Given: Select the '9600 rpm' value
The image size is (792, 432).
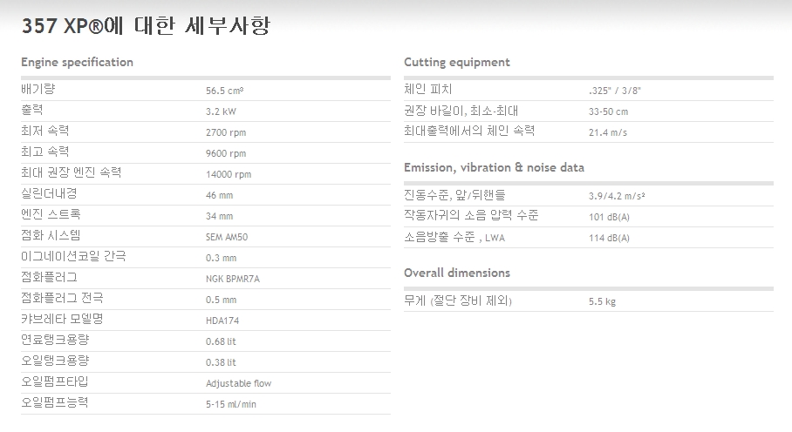Looking at the screenshot, I should tap(226, 153).
